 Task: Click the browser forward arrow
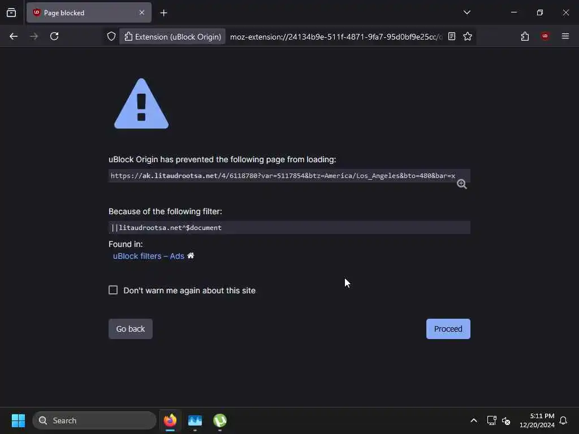(34, 36)
